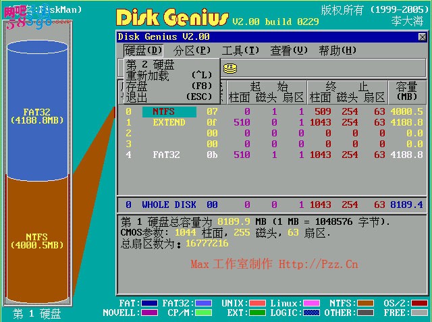Click the LOGIC legend color swatch
Image resolution: width=432 pixels, height=322 pixels.
[311, 313]
